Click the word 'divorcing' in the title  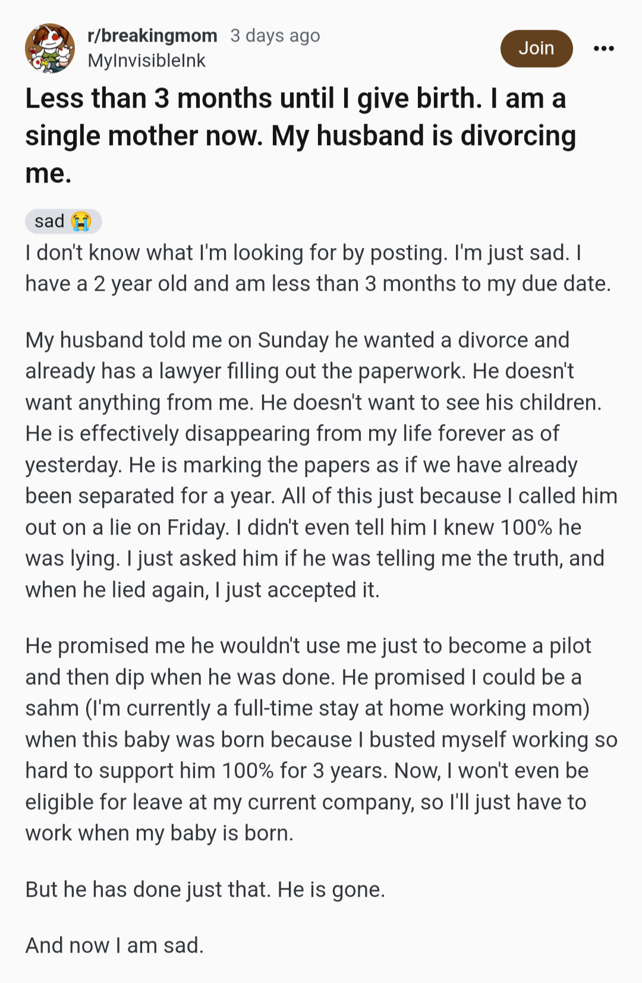pyautogui.click(x=518, y=136)
